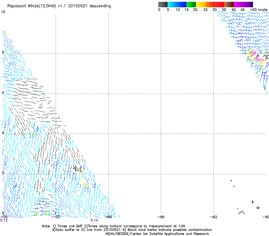Click the purple '5:13' time label
The width and height of the screenshot is (269, 236).
click(4, 220)
